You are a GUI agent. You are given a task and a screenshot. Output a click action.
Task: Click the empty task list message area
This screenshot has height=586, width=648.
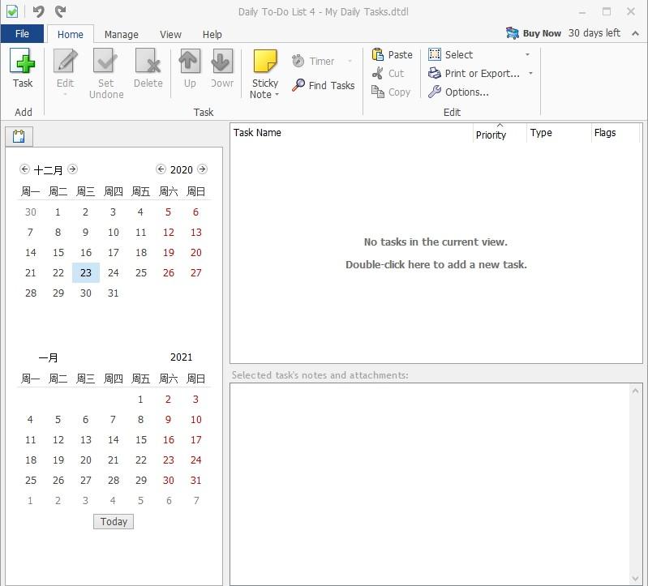436,253
